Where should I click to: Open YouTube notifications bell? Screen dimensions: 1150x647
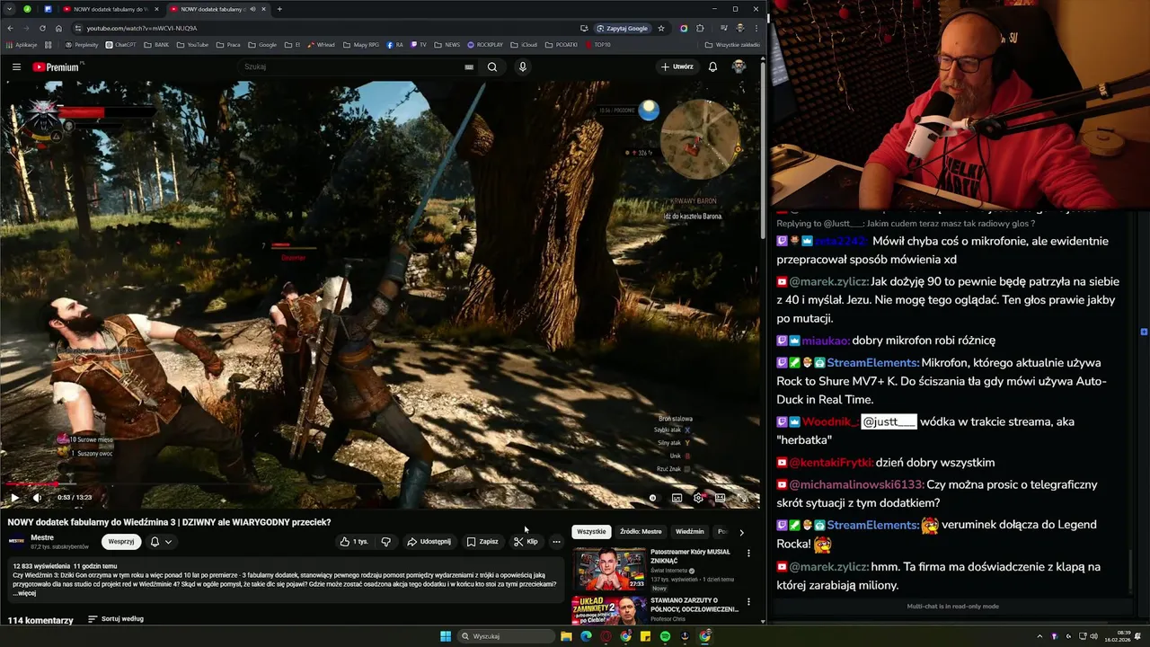click(x=712, y=66)
